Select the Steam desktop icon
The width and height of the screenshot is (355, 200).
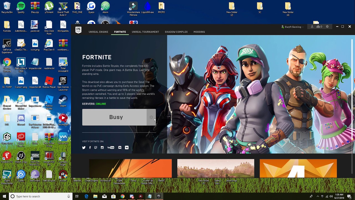tap(63, 101)
